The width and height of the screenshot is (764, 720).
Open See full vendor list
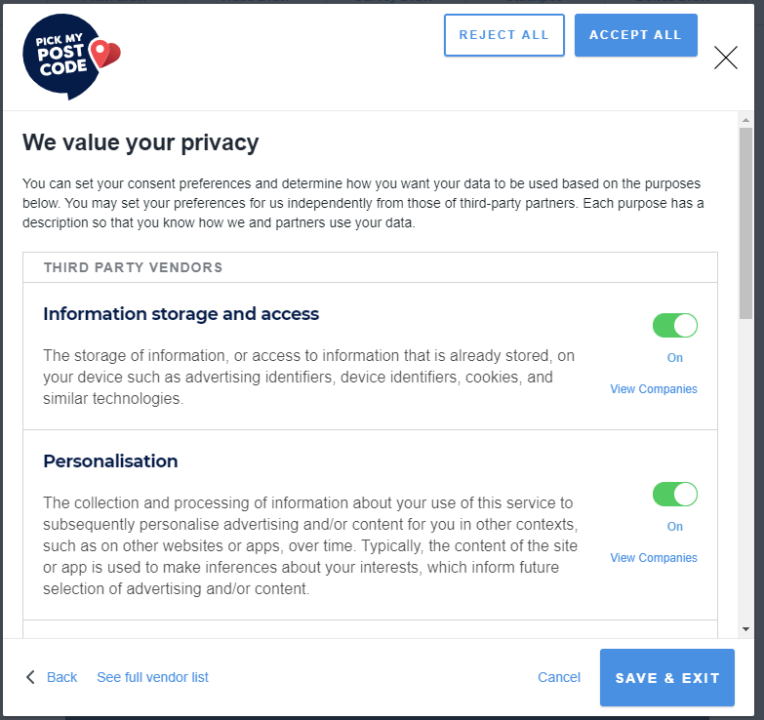[152, 677]
